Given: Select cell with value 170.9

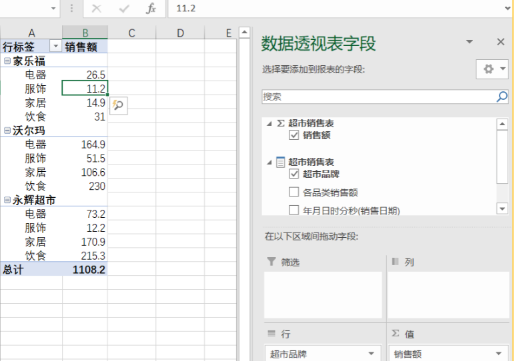Looking at the screenshot, I should pos(85,242).
